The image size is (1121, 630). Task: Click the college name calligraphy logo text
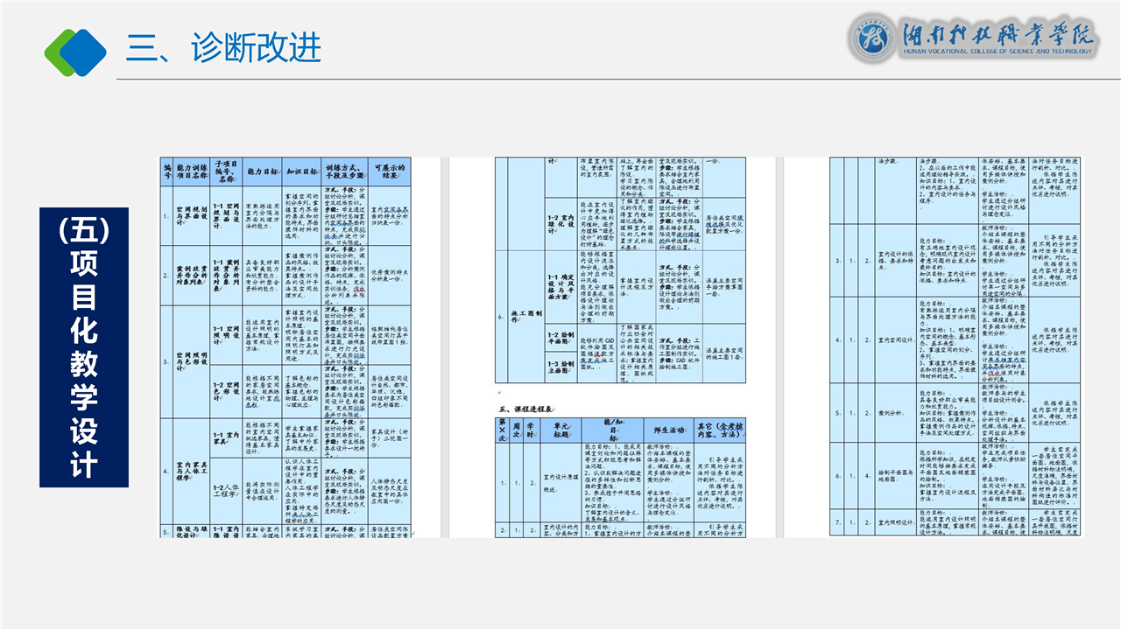998,37
